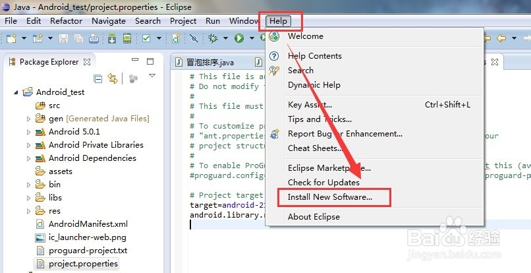The width and height of the screenshot is (531, 273).
Task: Choose Install New Software menu item
Action: (374, 197)
